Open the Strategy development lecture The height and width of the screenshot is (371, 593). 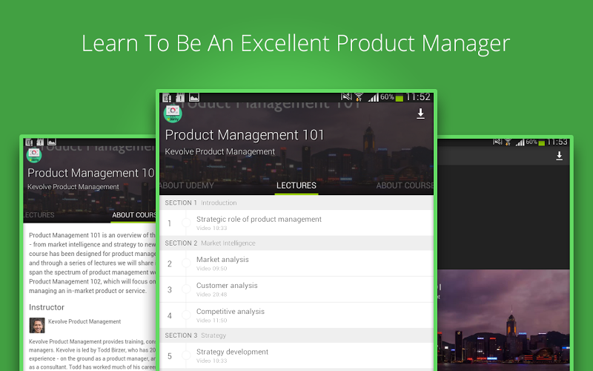[x=296, y=356]
